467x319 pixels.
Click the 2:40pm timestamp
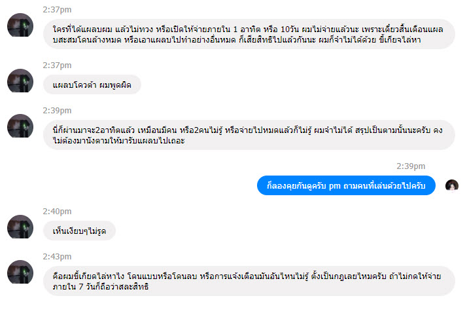point(57,212)
